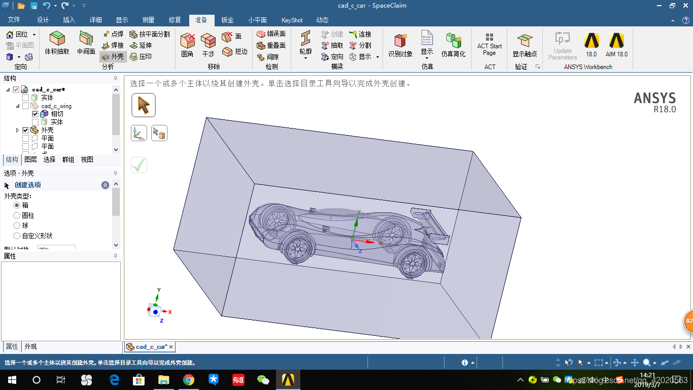Open WeChat from the taskbar

pyautogui.click(x=263, y=380)
